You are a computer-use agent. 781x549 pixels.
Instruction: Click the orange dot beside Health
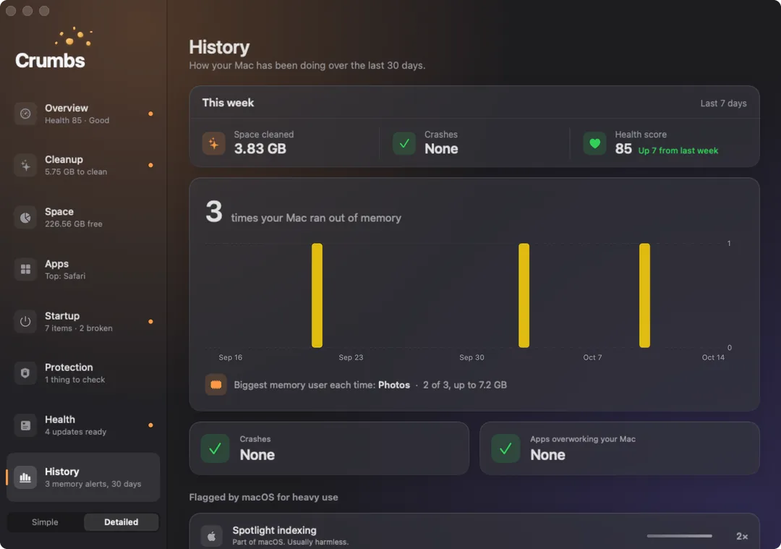(x=150, y=425)
